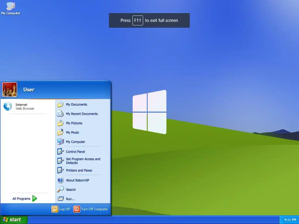Click the Internet globe icon
The height and width of the screenshot is (224, 299).
tap(8, 106)
